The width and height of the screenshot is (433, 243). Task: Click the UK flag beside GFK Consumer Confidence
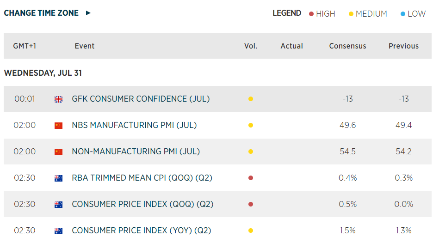(58, 99)
